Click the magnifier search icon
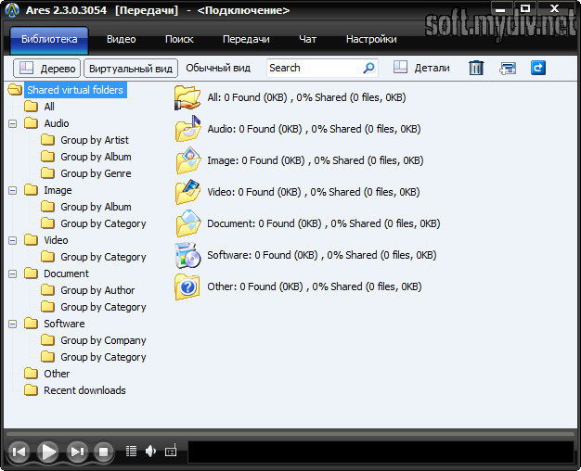The width and height of the screenshot is (581, 471). pyautogui.click(x=369, y=68)
